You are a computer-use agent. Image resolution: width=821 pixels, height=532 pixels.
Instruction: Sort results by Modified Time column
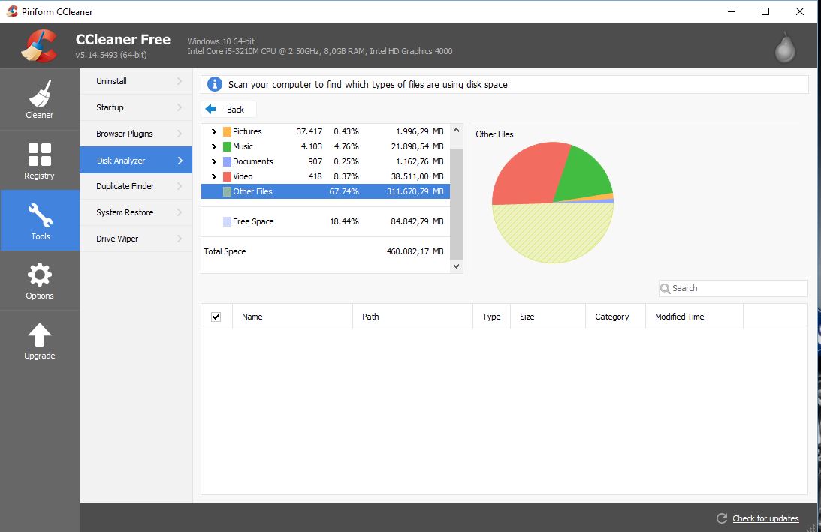[x=694, y=317]
